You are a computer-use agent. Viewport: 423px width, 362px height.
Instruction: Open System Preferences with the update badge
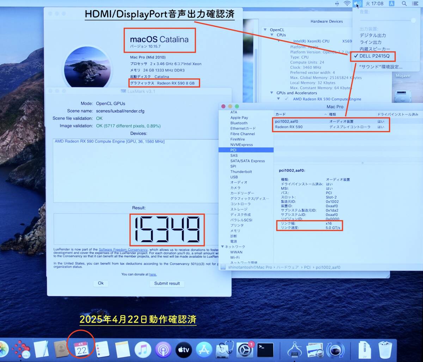[x=245, y=350]
